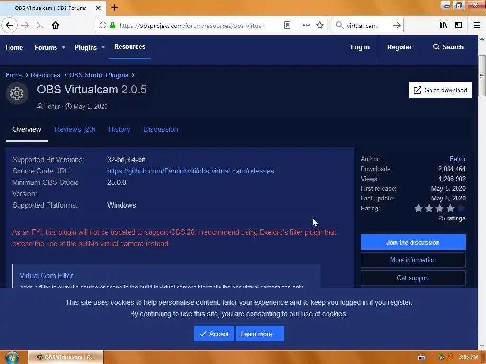Click Home in the breadcrumb trail
Image resolution: width=486 pixels, height=364 pixels.
tap(14, 75)
